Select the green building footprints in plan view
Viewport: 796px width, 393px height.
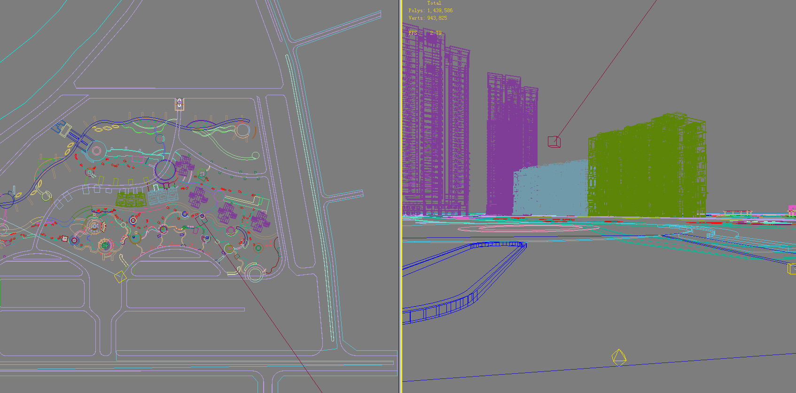[x=131, y=199]
